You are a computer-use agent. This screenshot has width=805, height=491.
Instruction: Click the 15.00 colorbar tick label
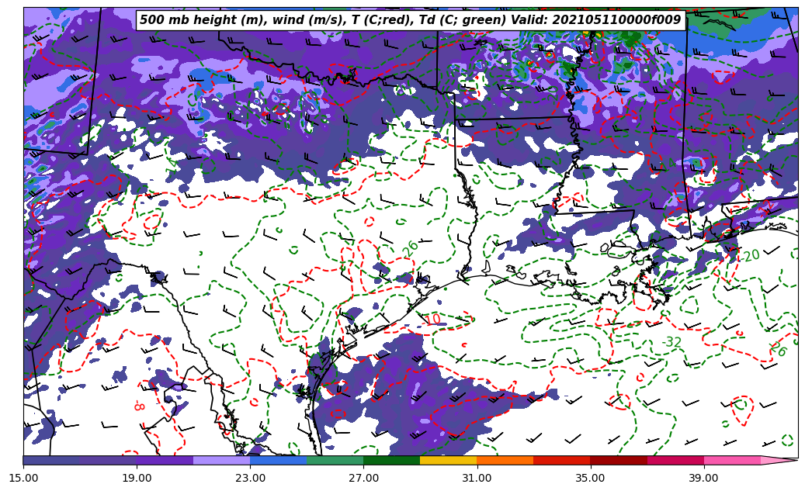pyautogui.click(x=23, y=478)
